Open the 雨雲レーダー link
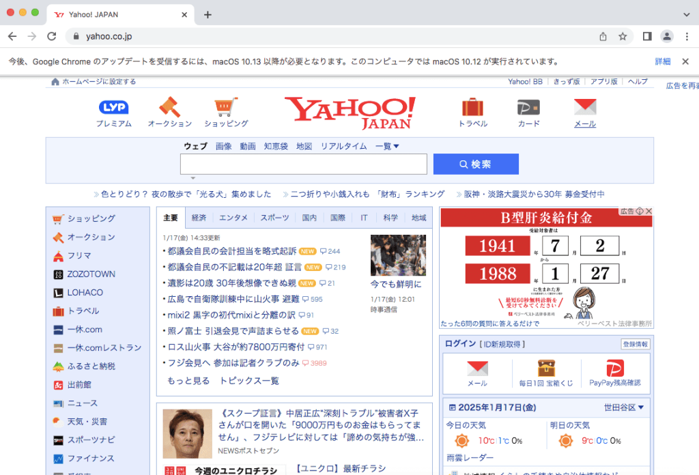Image resolution: width=699 pixels, height=475 pixels. [x=470, y=458]
